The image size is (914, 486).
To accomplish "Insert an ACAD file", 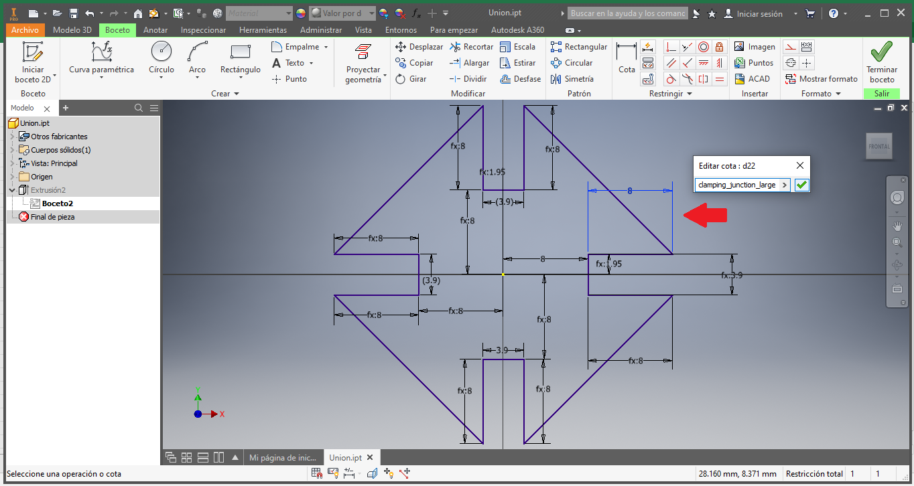I will pyautogui.click(x=752, y=79).
